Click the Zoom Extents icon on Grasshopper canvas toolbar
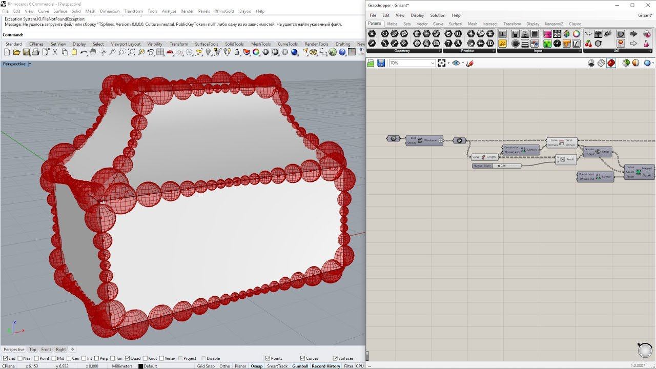This screenshot has height=369, width=656. (442, 63)
